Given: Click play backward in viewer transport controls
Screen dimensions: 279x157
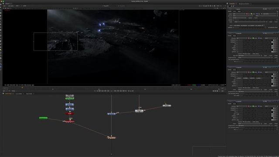Looking at the screenshot, I should [x=108, y=91].
